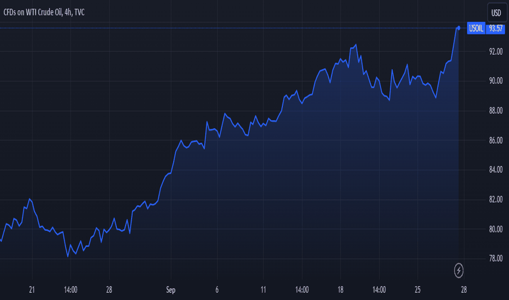509x300 pixels.
Task: Click the 78.00 price axis label
Action: click(496, 259)
